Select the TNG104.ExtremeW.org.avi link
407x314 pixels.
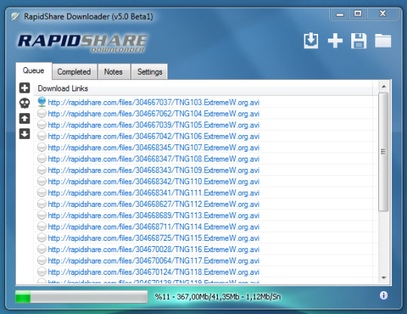pos(154,113)
